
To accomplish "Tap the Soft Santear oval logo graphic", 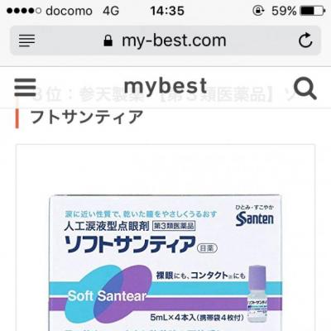I will 108,295.
